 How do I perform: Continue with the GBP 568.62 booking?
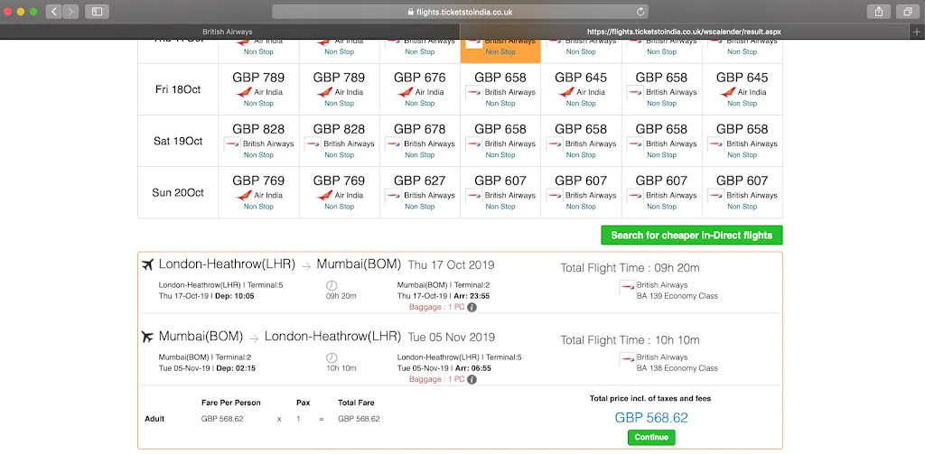pyautogui.click(x=651, y=438)
